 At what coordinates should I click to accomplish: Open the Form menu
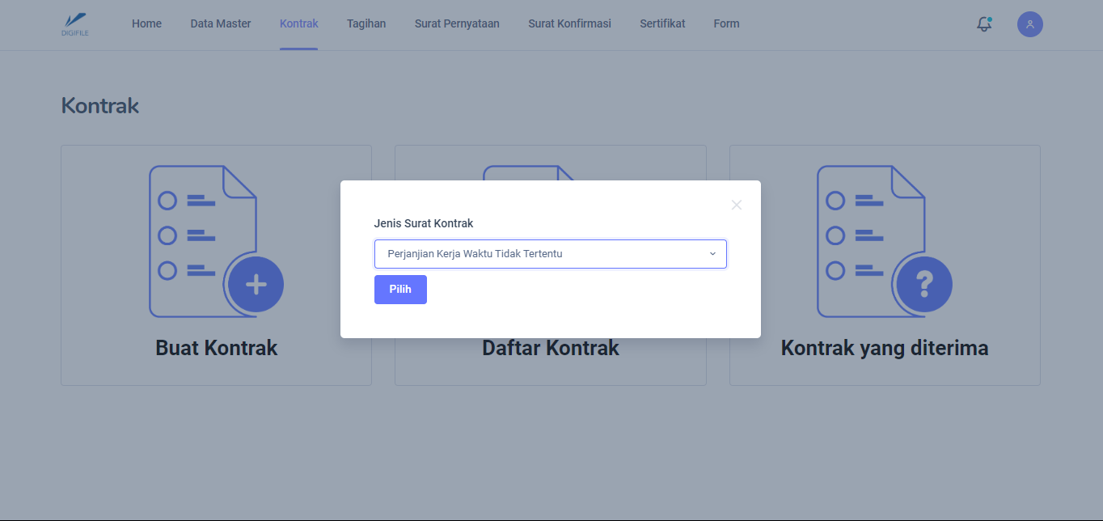point(726,23)
